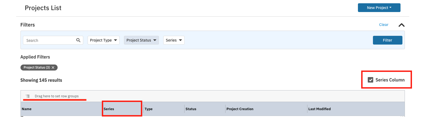Remove the Project Status (3) filter chip
The height and width of the screenshot is (117, 433).
53,68
